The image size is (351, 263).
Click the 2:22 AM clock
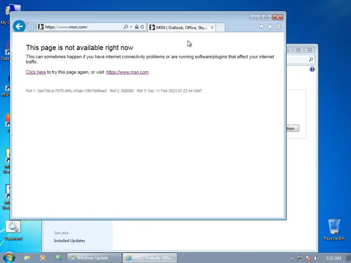tap(334, 258)
